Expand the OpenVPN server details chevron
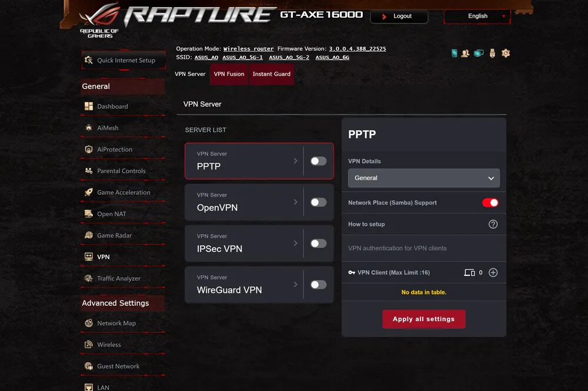The width and height of the screenshot is (588, 391). coord(296,202)
